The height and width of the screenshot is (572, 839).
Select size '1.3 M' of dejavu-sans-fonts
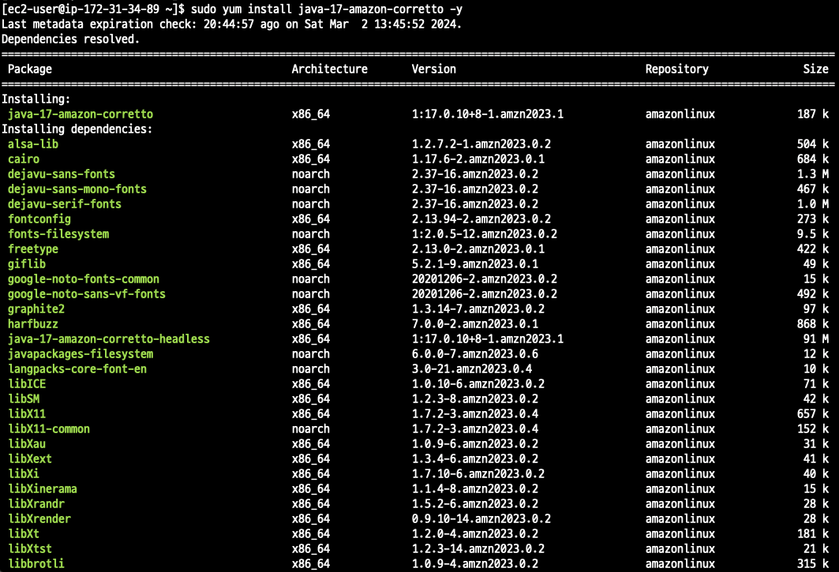coord(813,174)
